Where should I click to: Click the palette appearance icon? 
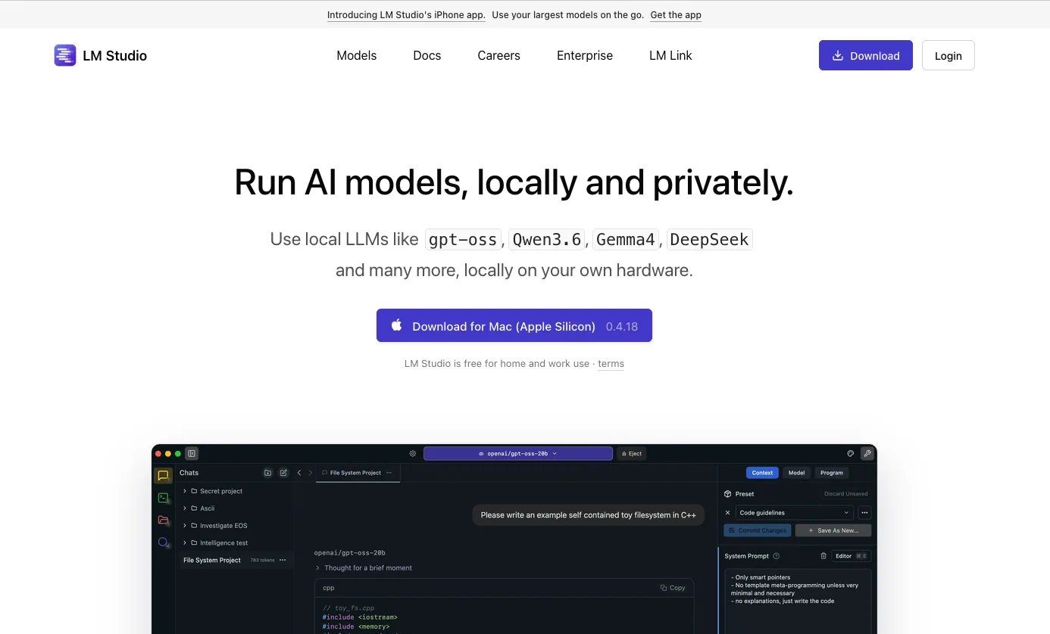[x=851, y=454]
